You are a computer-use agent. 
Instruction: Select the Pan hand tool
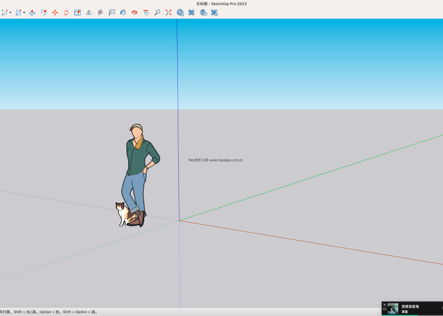coord(146,12)
